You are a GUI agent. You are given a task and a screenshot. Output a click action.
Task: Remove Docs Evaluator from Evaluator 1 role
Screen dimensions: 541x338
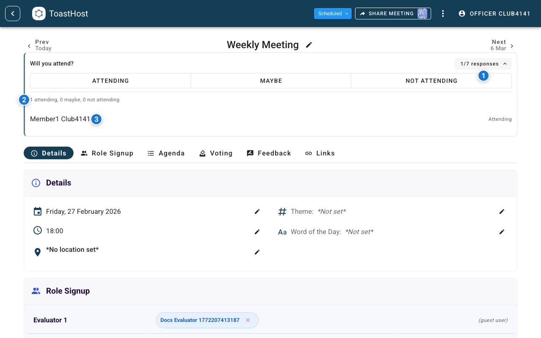tap(248, 320)
